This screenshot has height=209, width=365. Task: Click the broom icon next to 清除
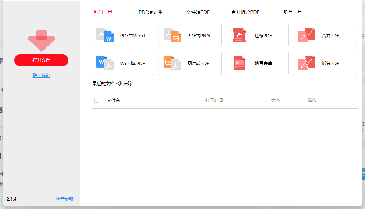pyautogui.click(x=119, y=84)
